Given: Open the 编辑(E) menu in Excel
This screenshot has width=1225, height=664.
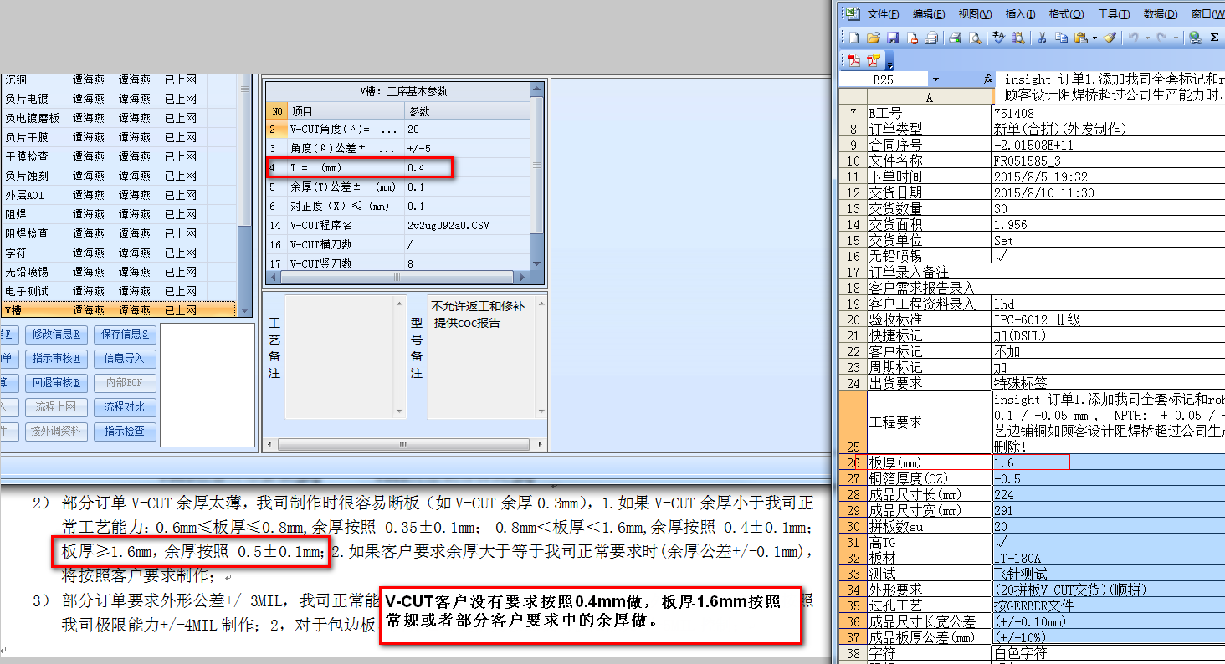Looking at the screenshot, I should [x=929, y=14].
